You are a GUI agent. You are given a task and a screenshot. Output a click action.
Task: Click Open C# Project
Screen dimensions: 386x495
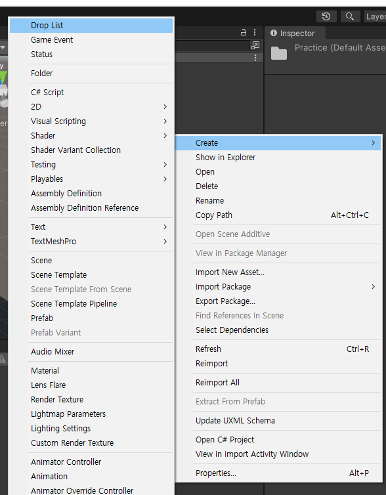(278, 440)
